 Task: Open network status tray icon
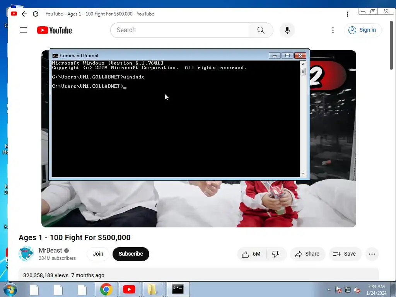click(x=348, y=290)
